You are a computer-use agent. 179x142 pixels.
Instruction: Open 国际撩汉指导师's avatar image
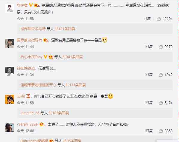(10, 43)
